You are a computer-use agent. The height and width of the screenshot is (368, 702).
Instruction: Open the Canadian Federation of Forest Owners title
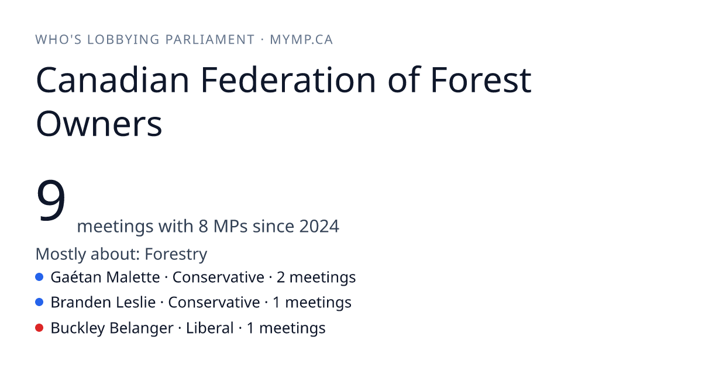pos(284,102)
